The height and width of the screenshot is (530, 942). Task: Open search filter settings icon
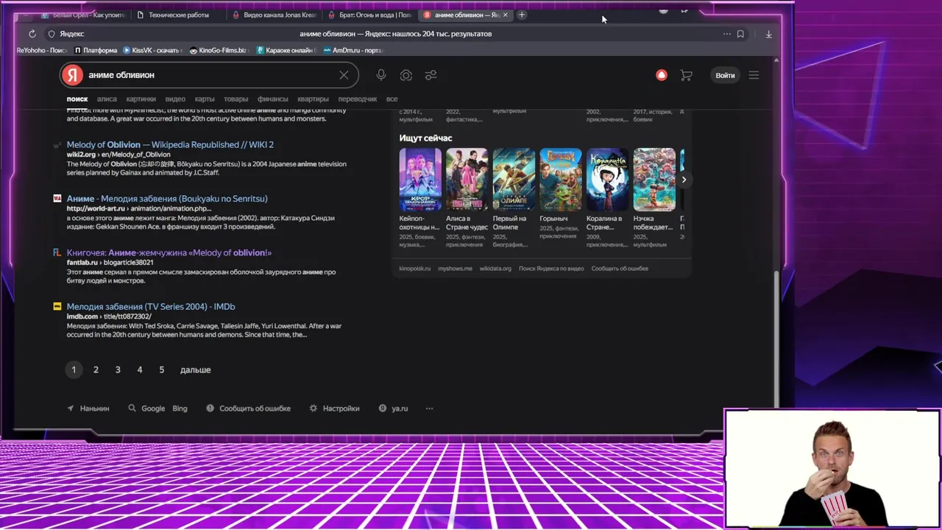431,75
